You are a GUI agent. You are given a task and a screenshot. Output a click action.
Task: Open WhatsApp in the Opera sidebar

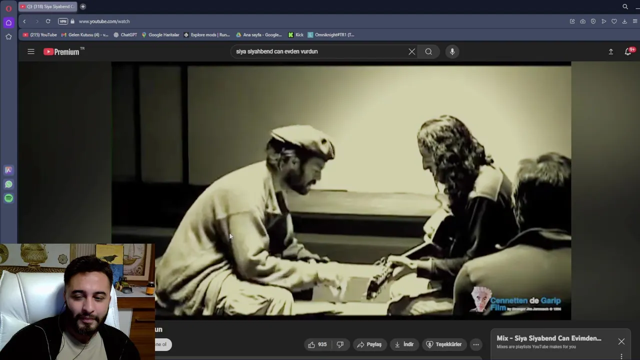pos(8,184)
